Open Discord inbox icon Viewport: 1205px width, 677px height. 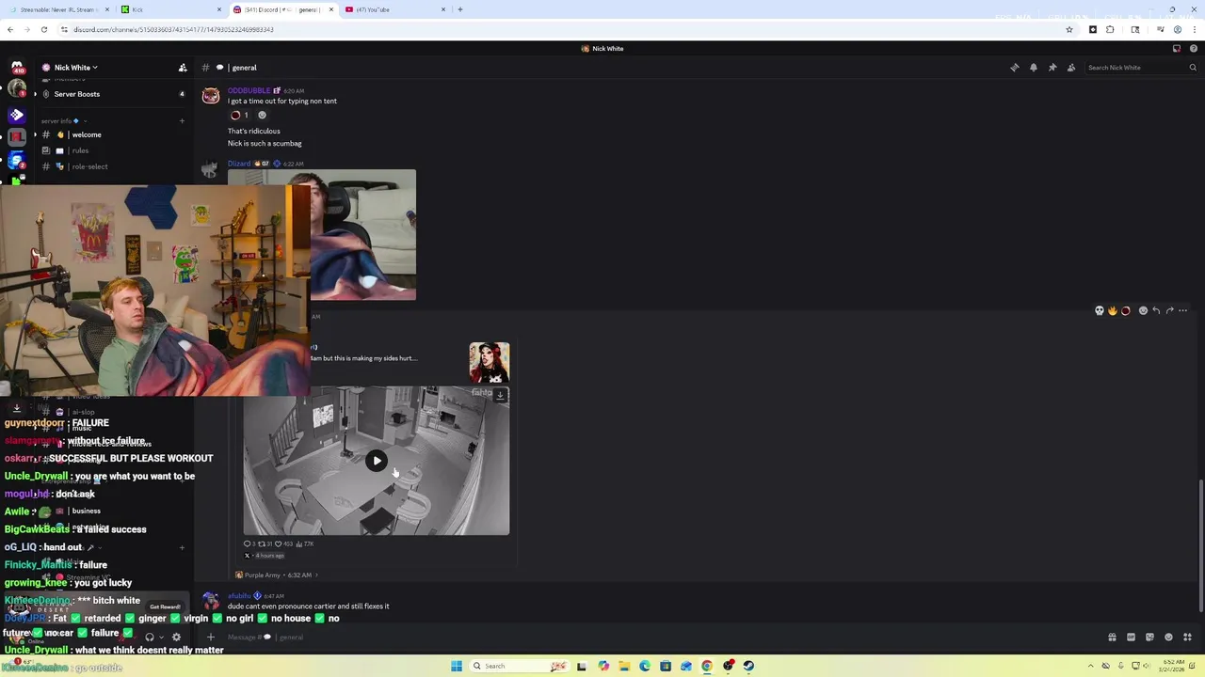tap(1177, 49)
